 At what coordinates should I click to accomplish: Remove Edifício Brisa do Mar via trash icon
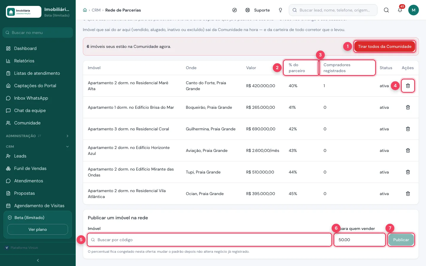coord(408,107)
